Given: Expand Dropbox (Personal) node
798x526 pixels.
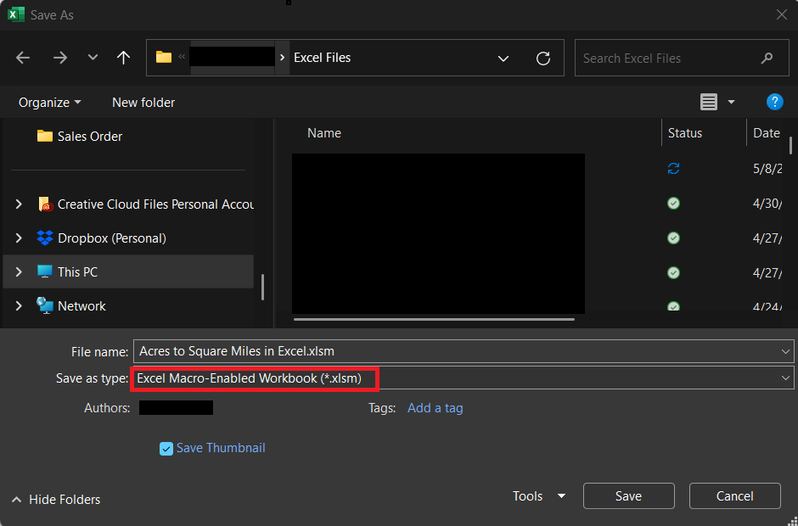Looking at the screenshot, I should pos(19,238).
